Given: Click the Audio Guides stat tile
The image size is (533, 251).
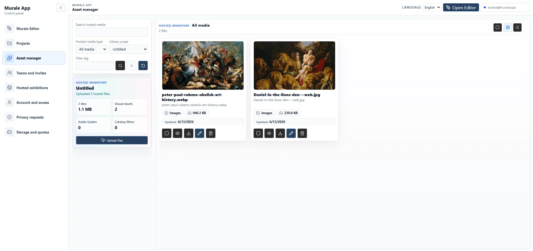Looking at the screenshot, I should coord(94,125).
